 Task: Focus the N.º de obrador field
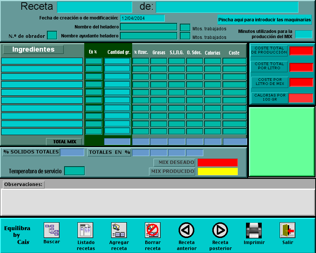pos(52,35)
